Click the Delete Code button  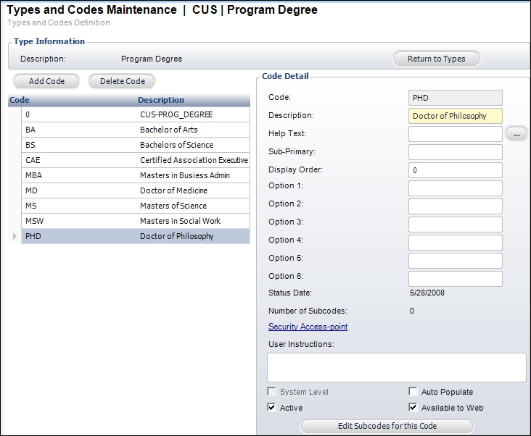coord(123,81)
